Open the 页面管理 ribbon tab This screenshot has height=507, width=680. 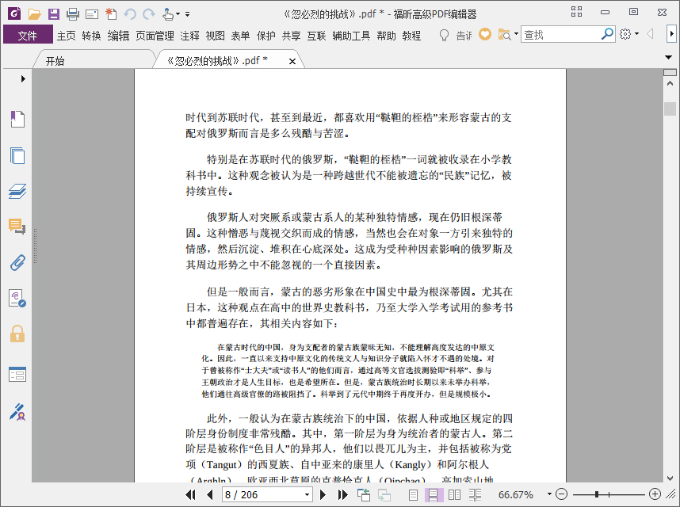point(155,36)
